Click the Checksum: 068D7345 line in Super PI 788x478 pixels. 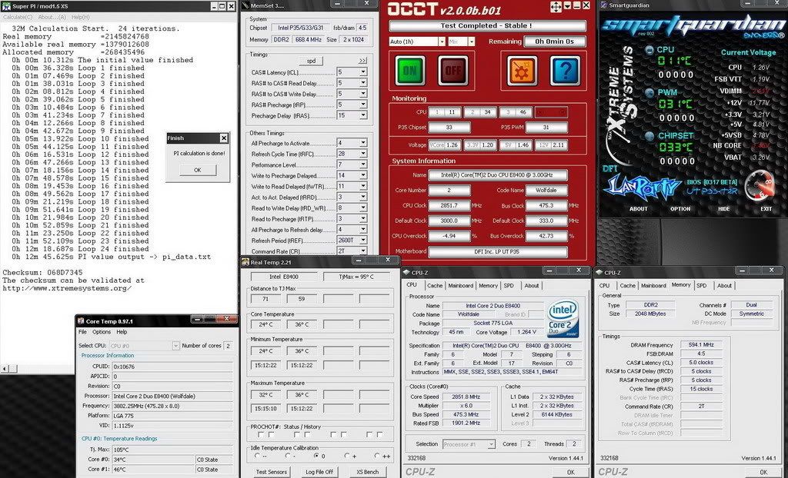pos(43,273)
